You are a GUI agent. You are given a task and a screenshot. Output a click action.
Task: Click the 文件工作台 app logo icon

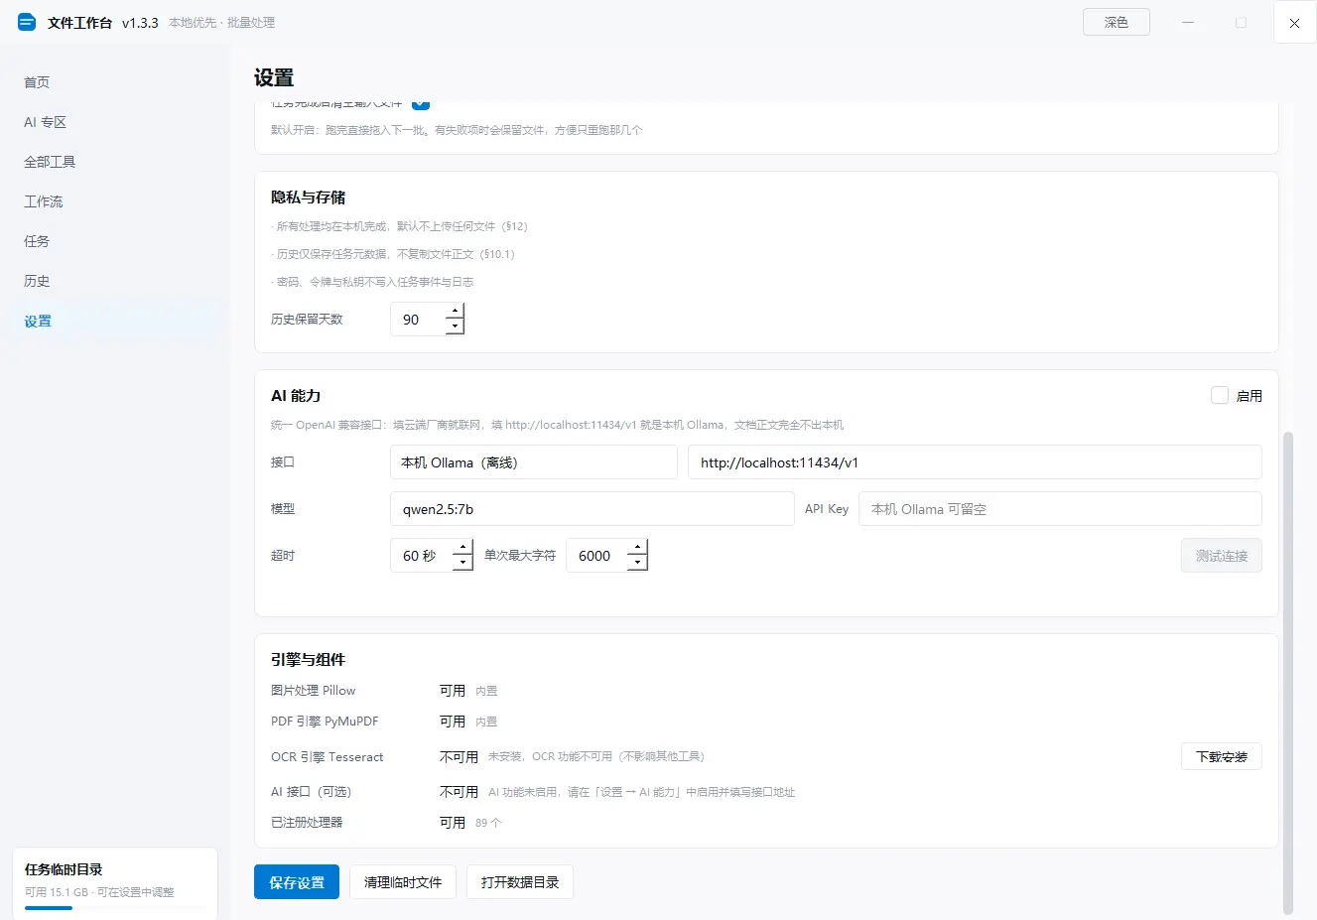pyautogui.click(x=27, y=22)
